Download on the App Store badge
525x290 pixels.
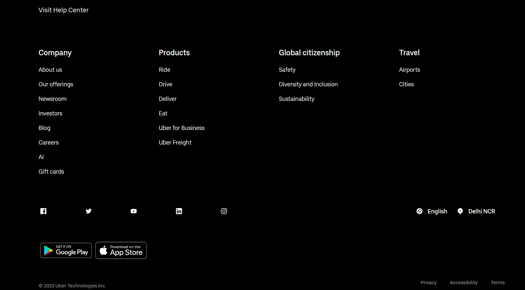(121, 251)
